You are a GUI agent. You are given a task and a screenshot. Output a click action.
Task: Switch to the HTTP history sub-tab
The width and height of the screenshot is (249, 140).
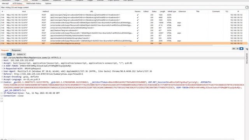(17, 3)
